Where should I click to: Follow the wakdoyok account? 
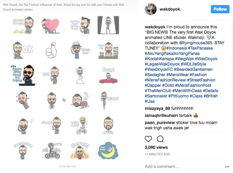220,9
